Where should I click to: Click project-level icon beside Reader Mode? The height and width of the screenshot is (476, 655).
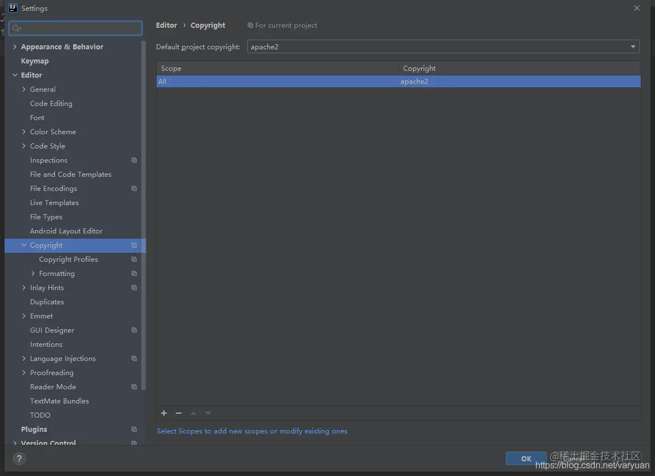(x=134, y=387)
